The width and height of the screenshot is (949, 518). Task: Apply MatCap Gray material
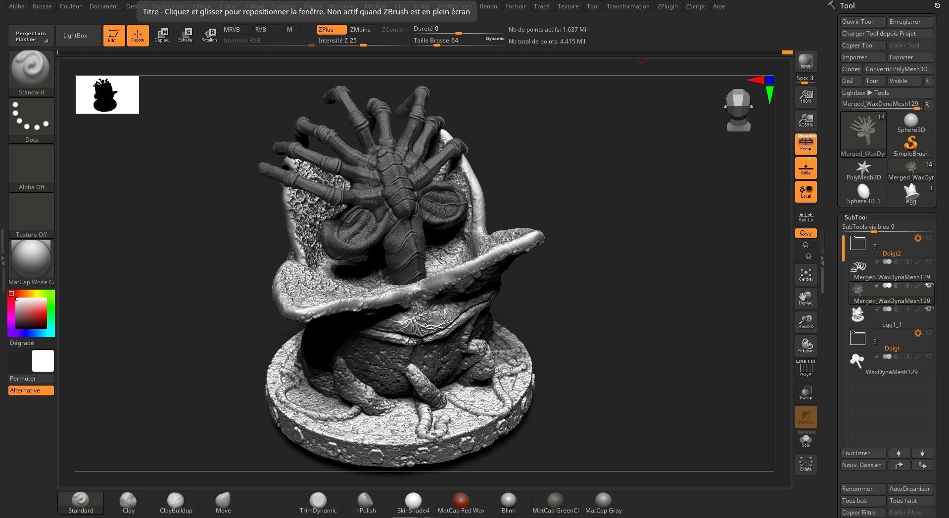pos(603,503)
